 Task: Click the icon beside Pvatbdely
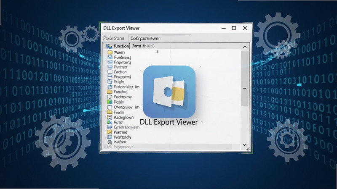coord(110,137)
